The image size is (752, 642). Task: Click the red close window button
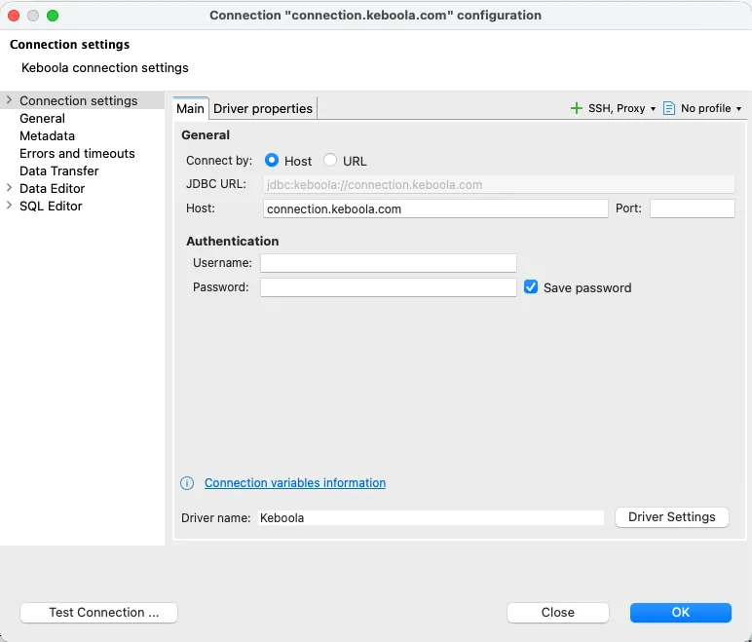click(x=14, y=16)
